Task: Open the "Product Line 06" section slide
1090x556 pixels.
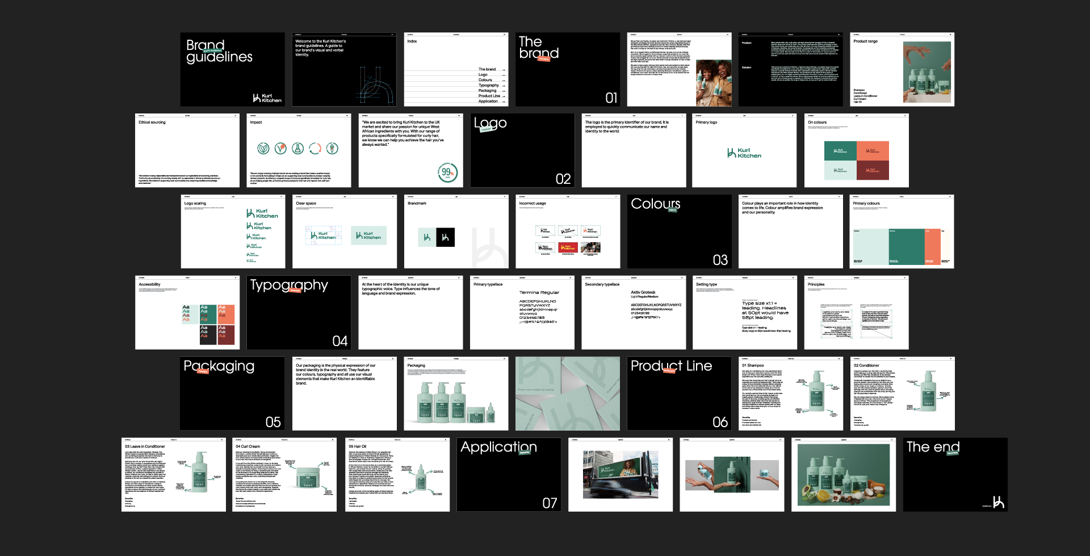Action: click(680, 394)
